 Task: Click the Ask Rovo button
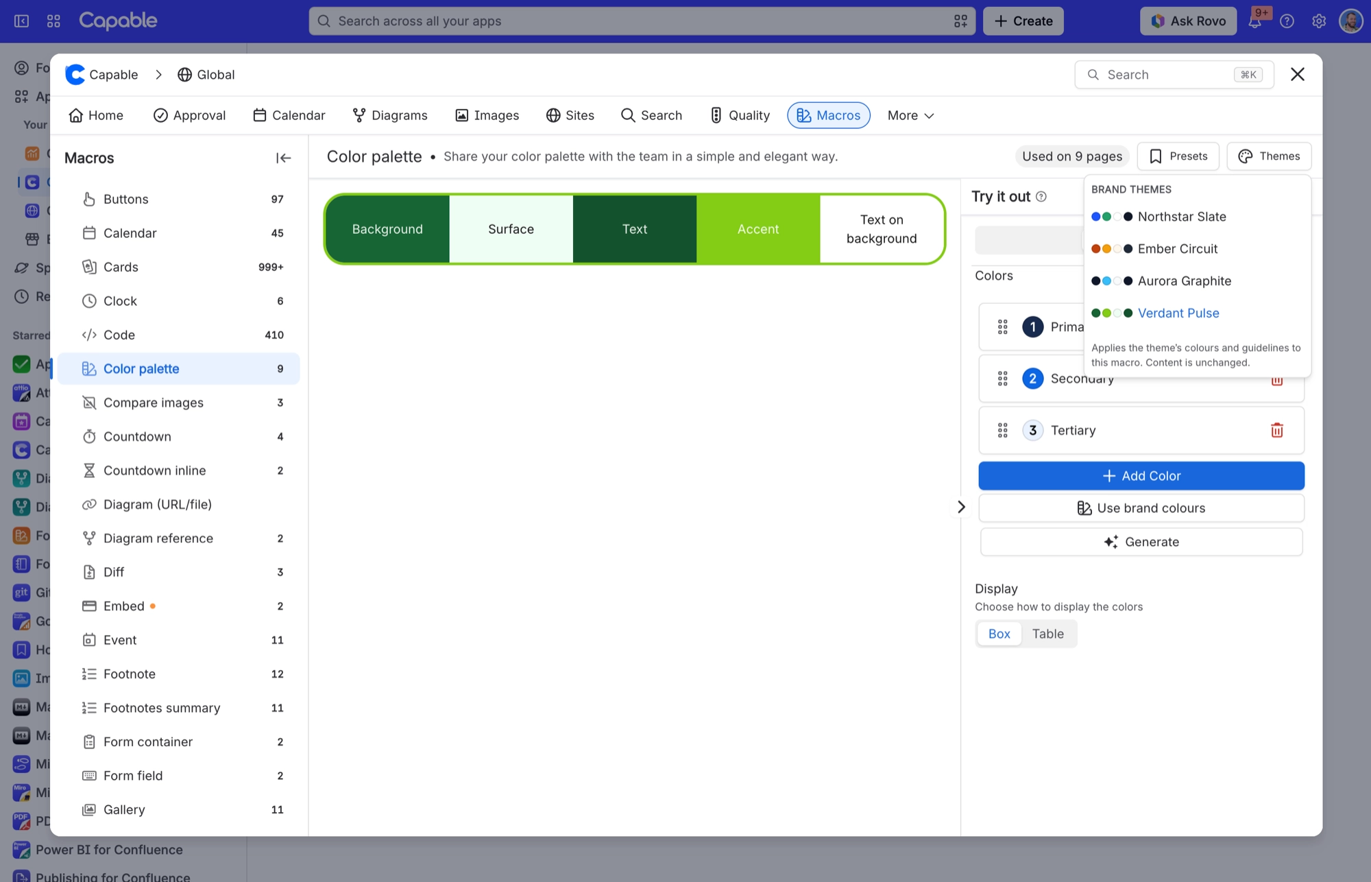pyautogui.click(x=1188, y=21)
